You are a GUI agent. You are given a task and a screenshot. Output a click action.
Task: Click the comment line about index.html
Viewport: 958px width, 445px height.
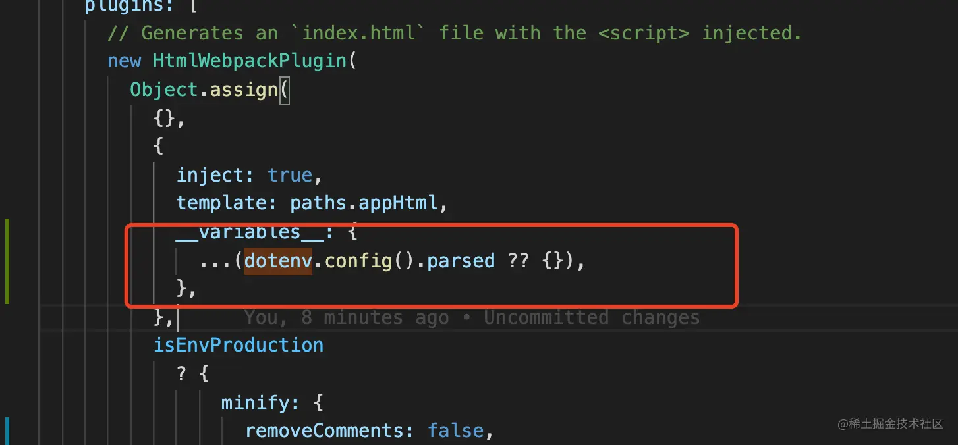(x=455, y=32)
